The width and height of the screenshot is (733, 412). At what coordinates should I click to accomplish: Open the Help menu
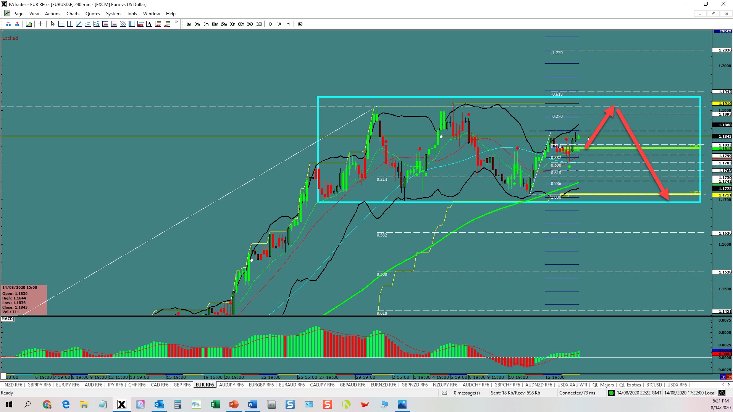(171, 14)
